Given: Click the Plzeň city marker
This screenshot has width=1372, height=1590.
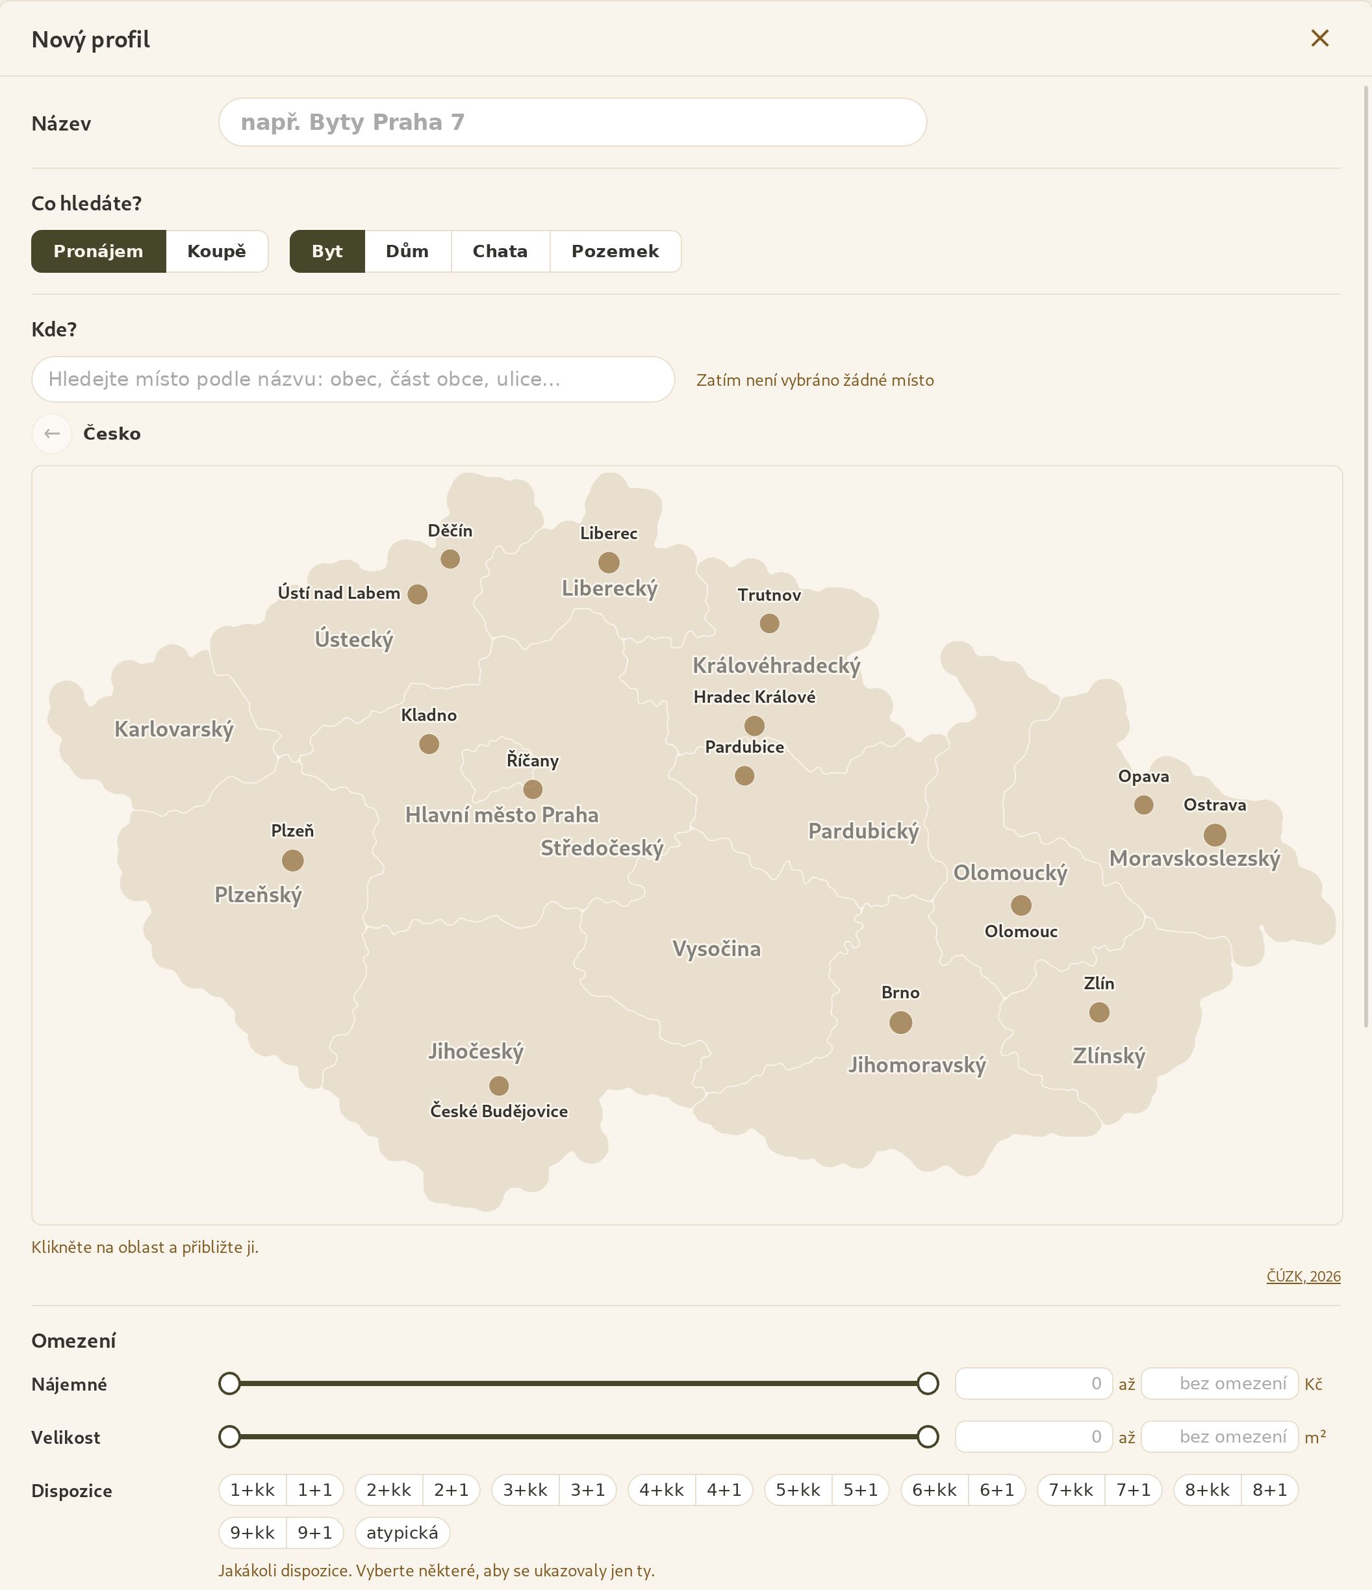Looking at the screenshot, I should 292,860.
